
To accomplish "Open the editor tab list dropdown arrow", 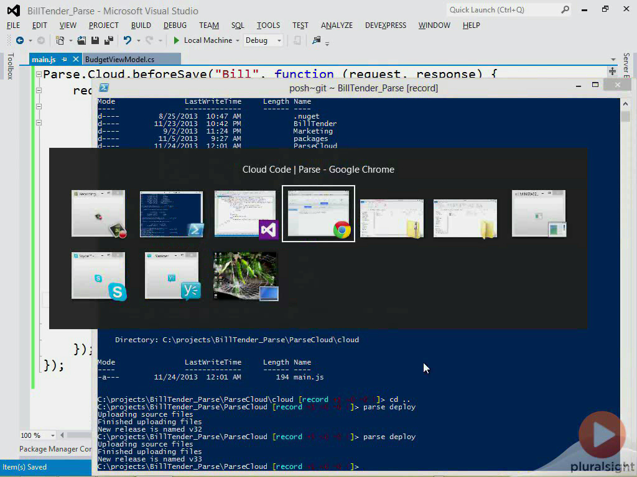I will pyautogui.click(x=613, y=60).
